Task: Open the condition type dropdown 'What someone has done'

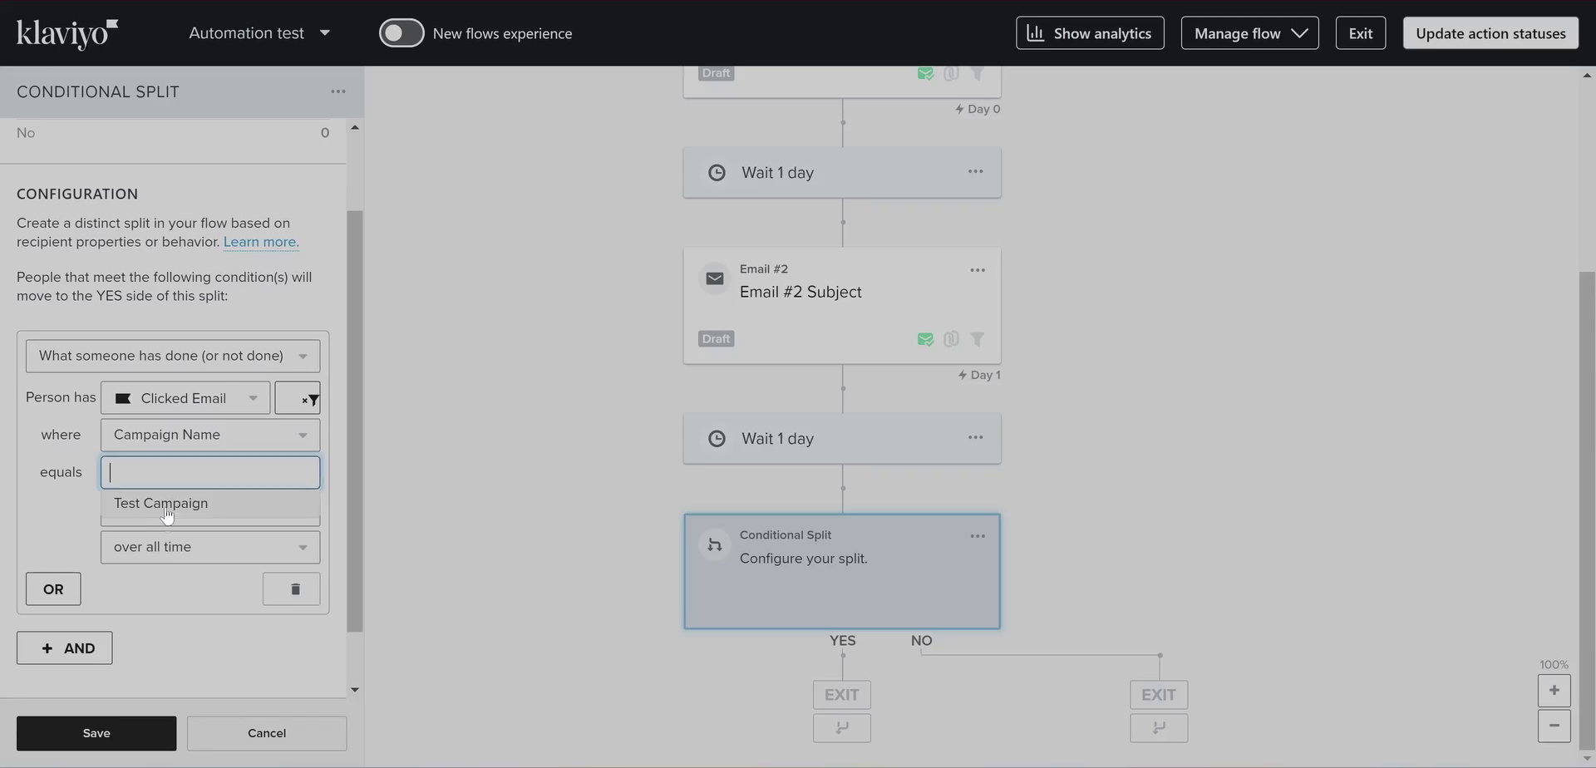Action: tap(173, 356)
